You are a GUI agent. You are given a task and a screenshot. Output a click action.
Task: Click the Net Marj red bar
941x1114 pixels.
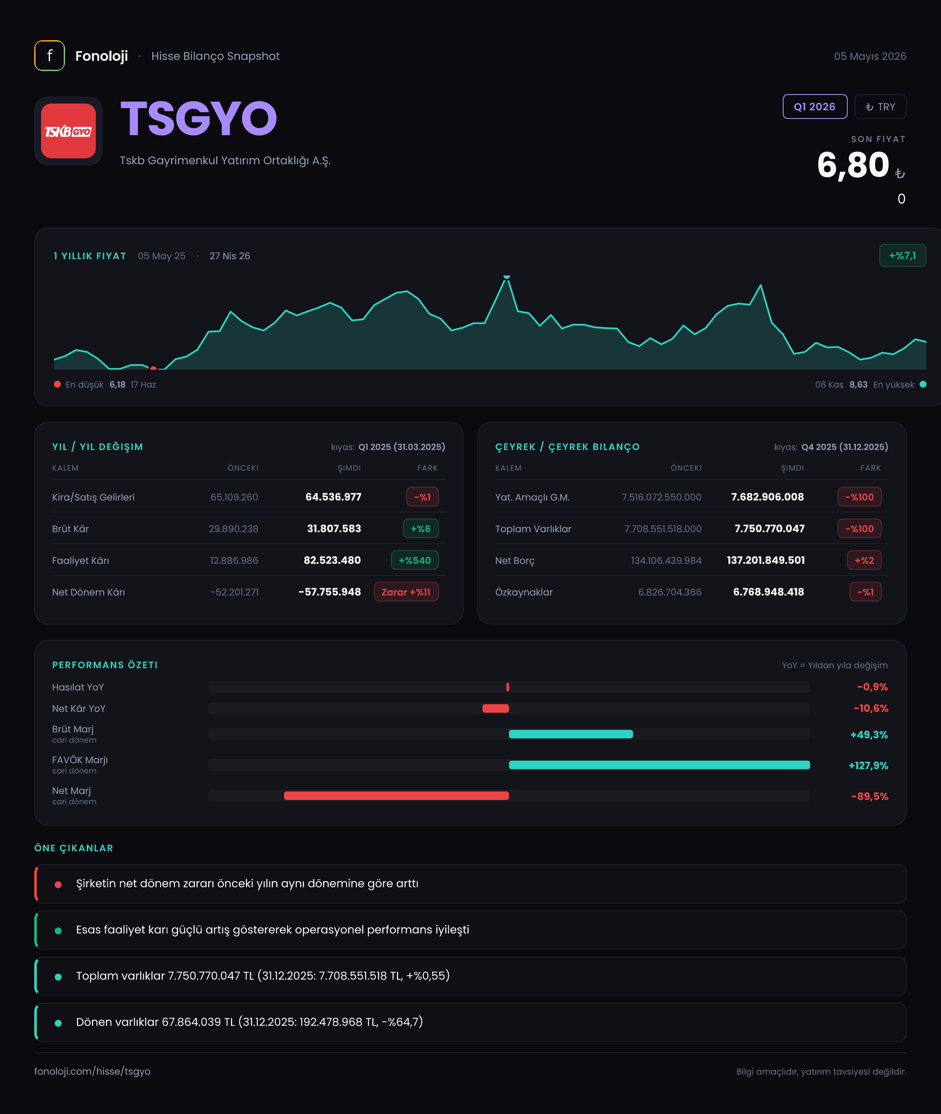coord(397,796)
